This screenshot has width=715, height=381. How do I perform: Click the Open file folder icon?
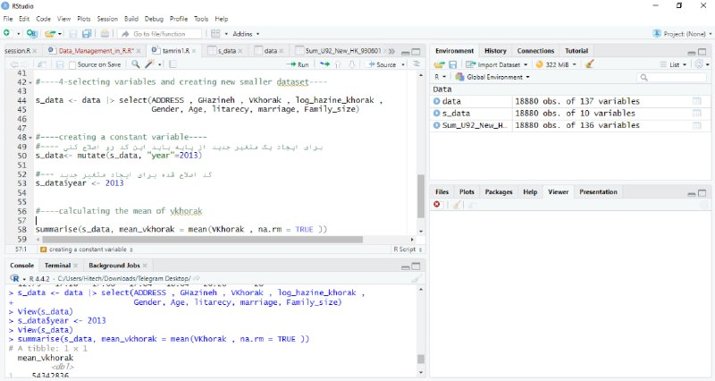(50, 34)
